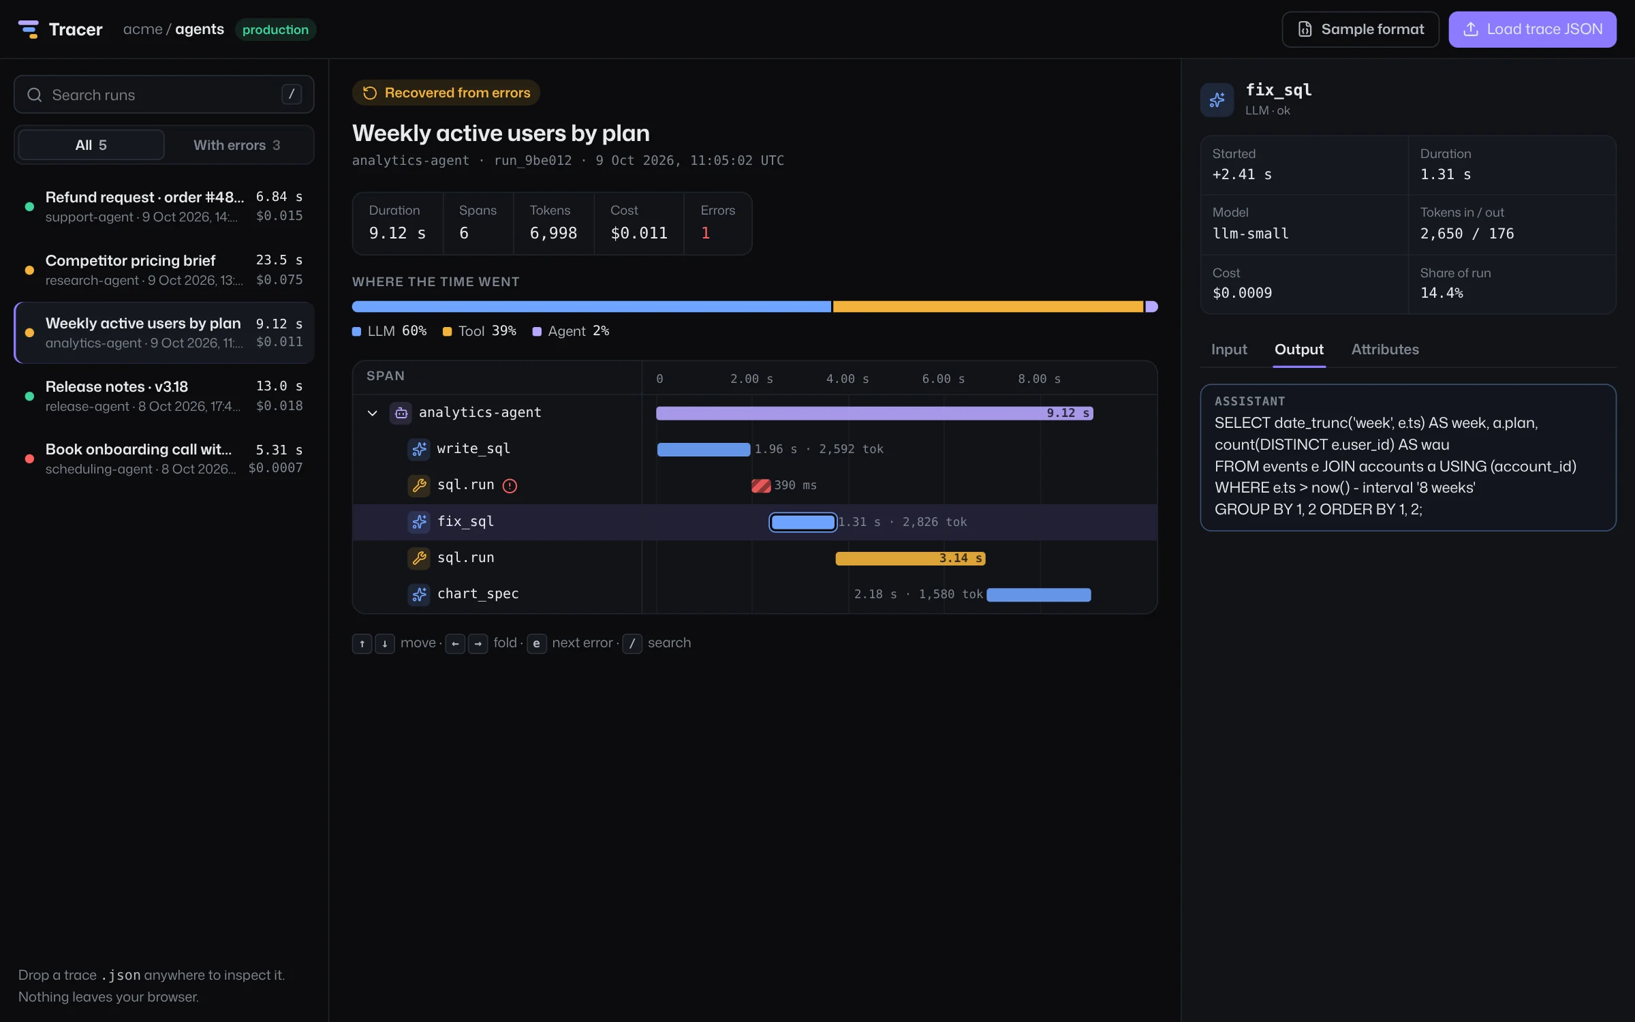Screen dimensions: 1635x1022
Task: Collapse the analytics-agent span tree
Action: pyautogui.click(x=372, y=413)
